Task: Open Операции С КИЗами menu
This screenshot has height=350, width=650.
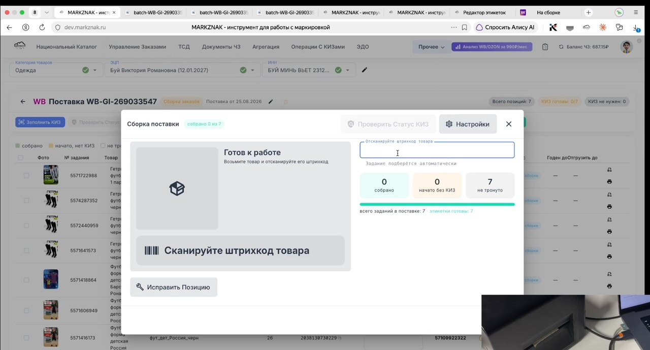Action: pyautogui.click(x=318, y=47)
